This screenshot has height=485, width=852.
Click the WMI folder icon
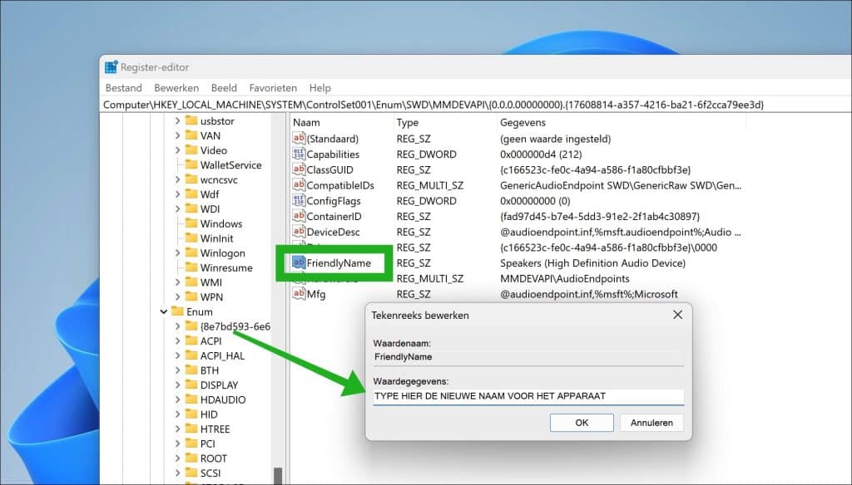191,282
